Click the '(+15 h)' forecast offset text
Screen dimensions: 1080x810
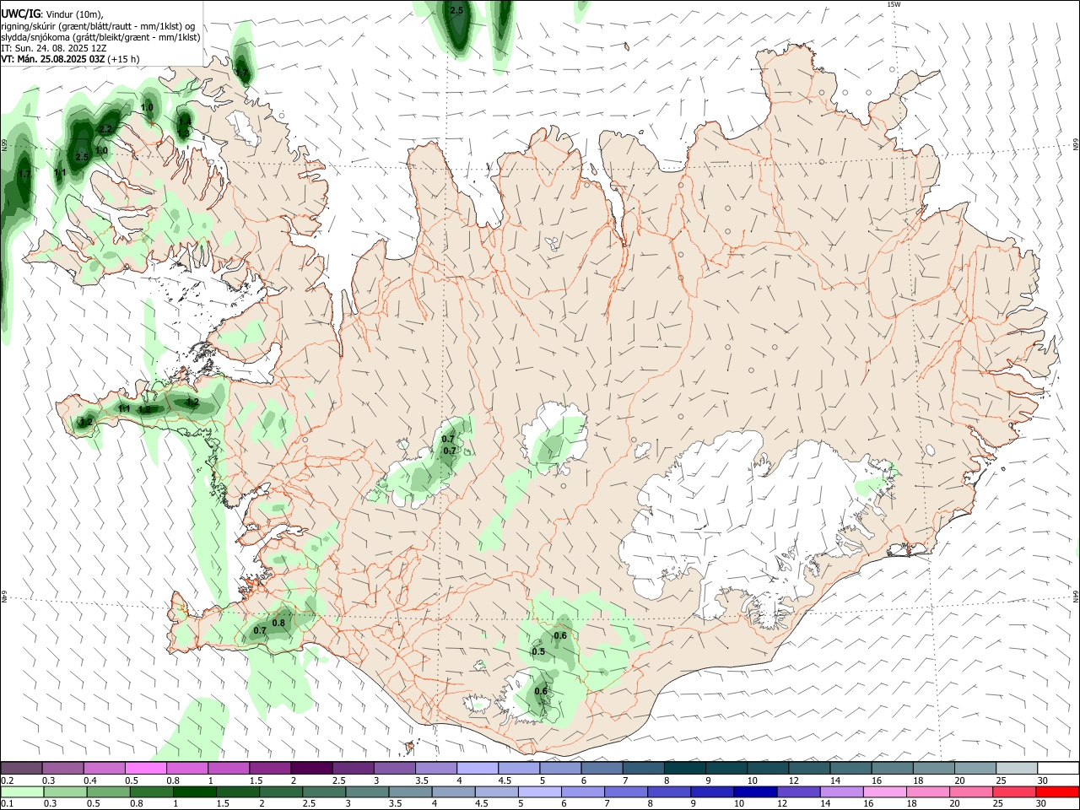tap(124, 59)
